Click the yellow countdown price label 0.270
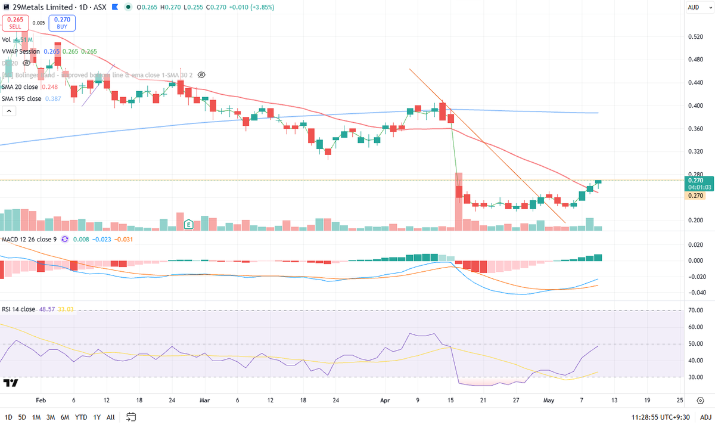This screenshot has width=715, height=425. pyautogui.click(x=695, y=195)
